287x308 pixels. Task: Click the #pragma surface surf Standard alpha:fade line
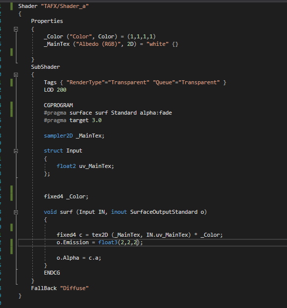pyautogui.click(x=108, y=113)
